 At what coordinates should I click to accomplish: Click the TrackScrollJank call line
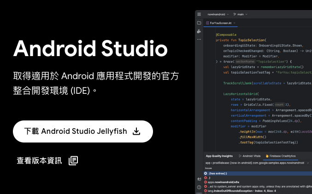268,83
